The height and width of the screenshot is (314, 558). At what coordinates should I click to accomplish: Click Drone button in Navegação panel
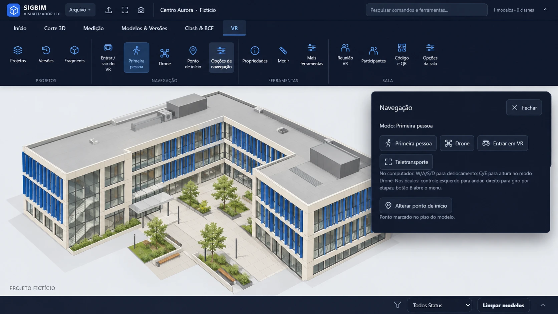click(x=457, y=143)
